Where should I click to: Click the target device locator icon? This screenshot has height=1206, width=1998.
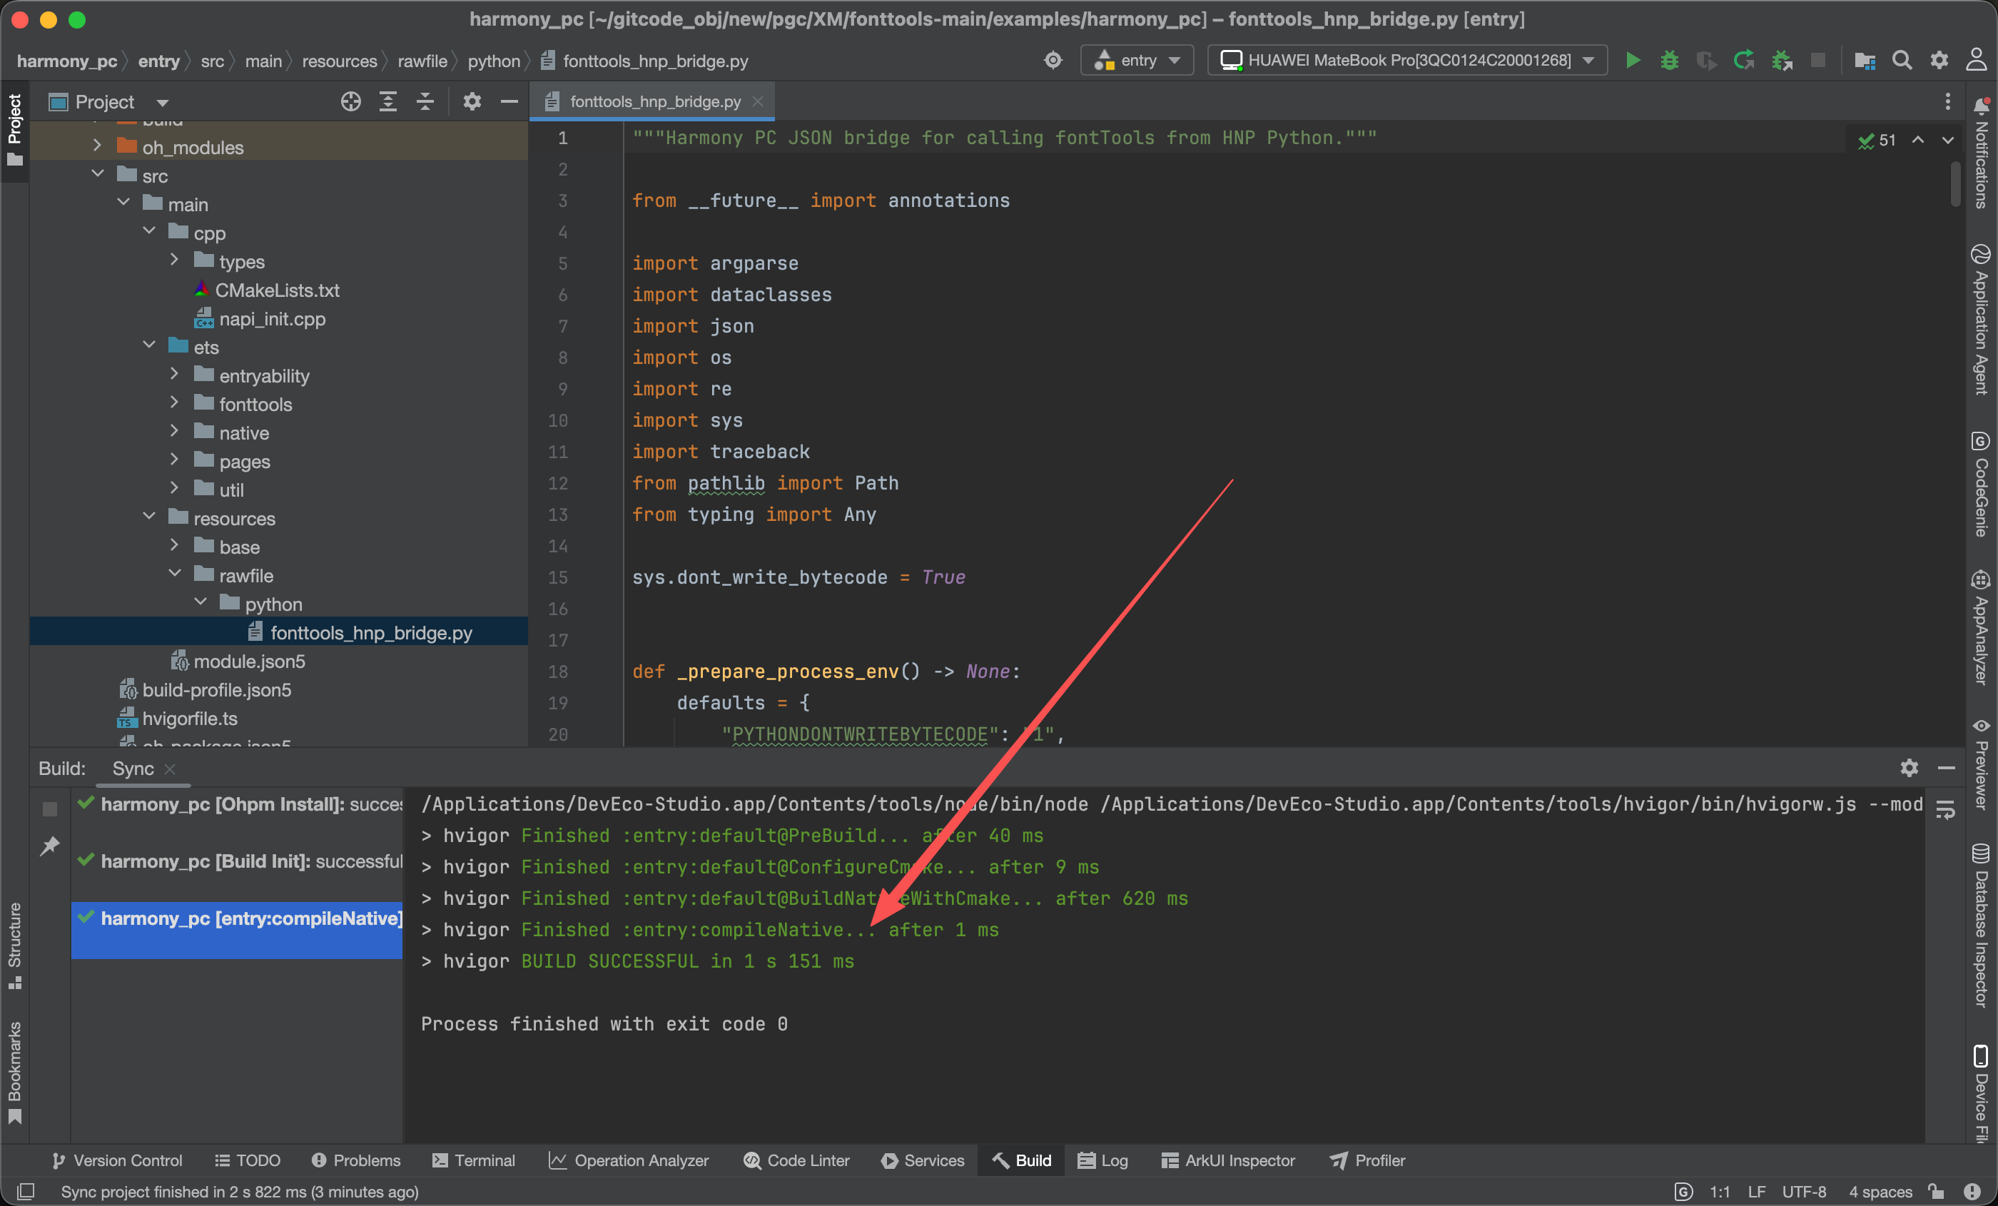(x=1053, y=60)
